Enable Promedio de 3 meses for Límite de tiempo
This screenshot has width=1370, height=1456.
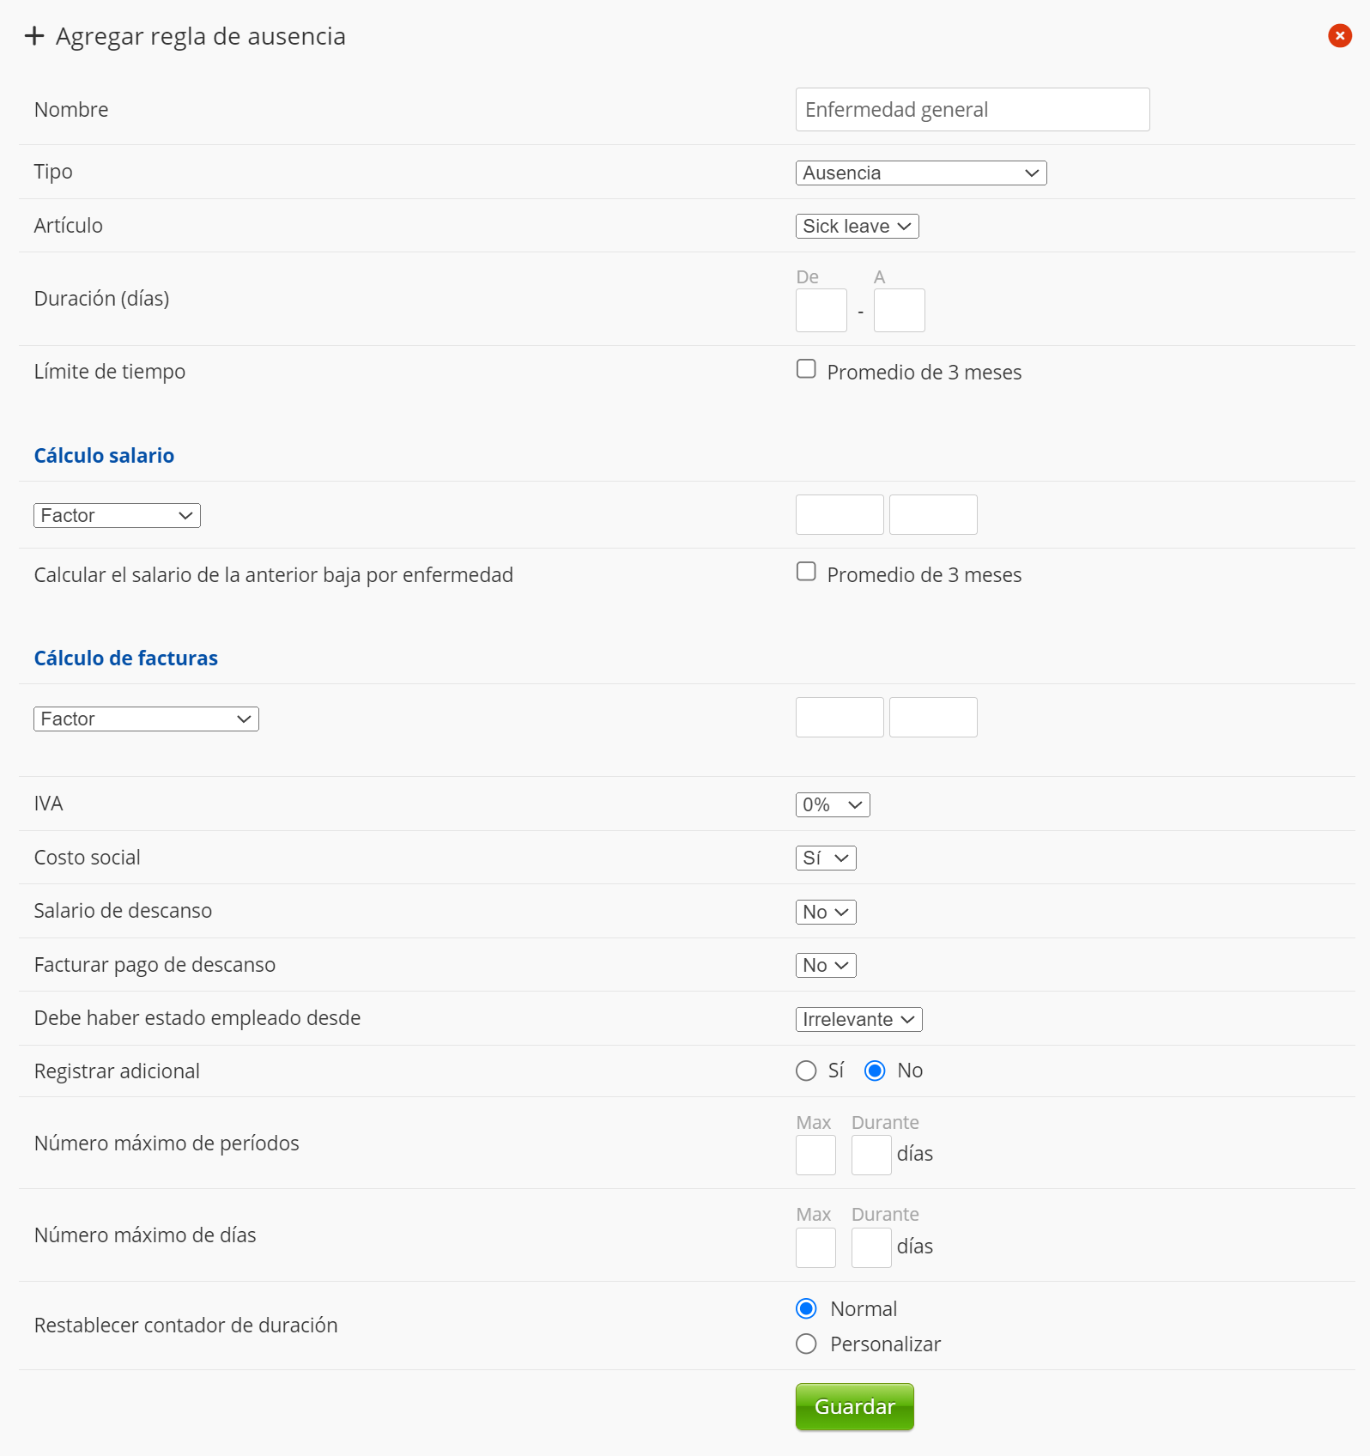click(x=806, y=369)
